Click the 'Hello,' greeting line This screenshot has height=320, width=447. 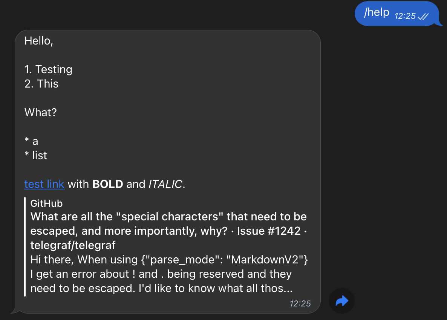tap(38, 40)
